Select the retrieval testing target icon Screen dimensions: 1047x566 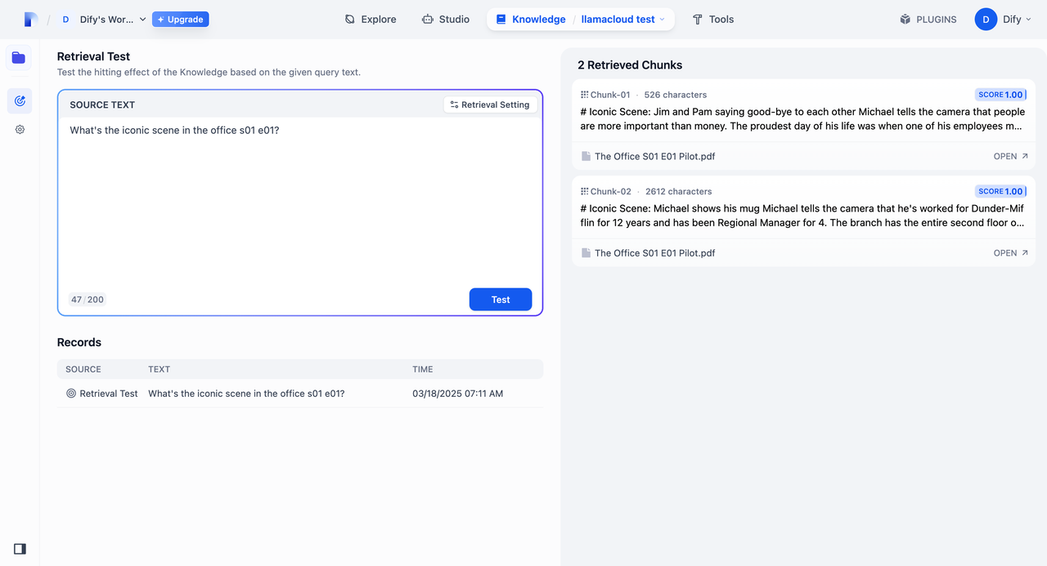click(x=20, y=101)
